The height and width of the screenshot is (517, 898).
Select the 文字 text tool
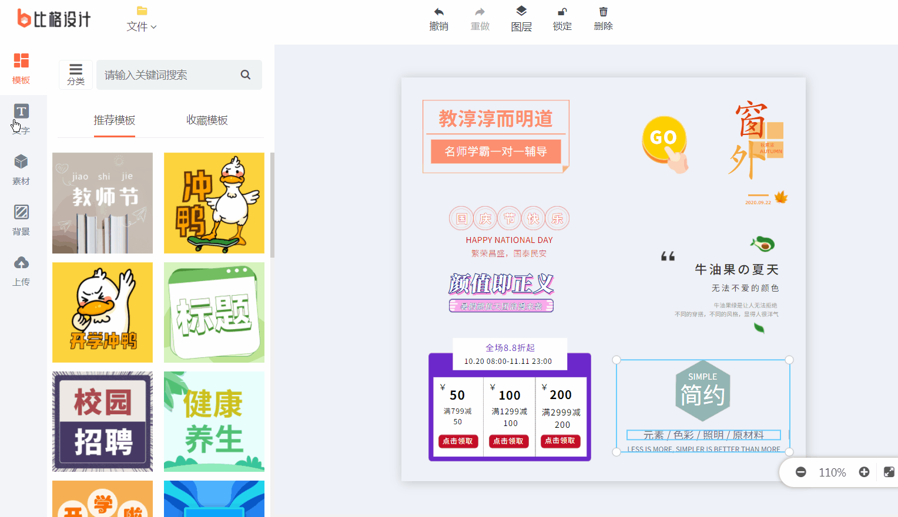[21, 119]
